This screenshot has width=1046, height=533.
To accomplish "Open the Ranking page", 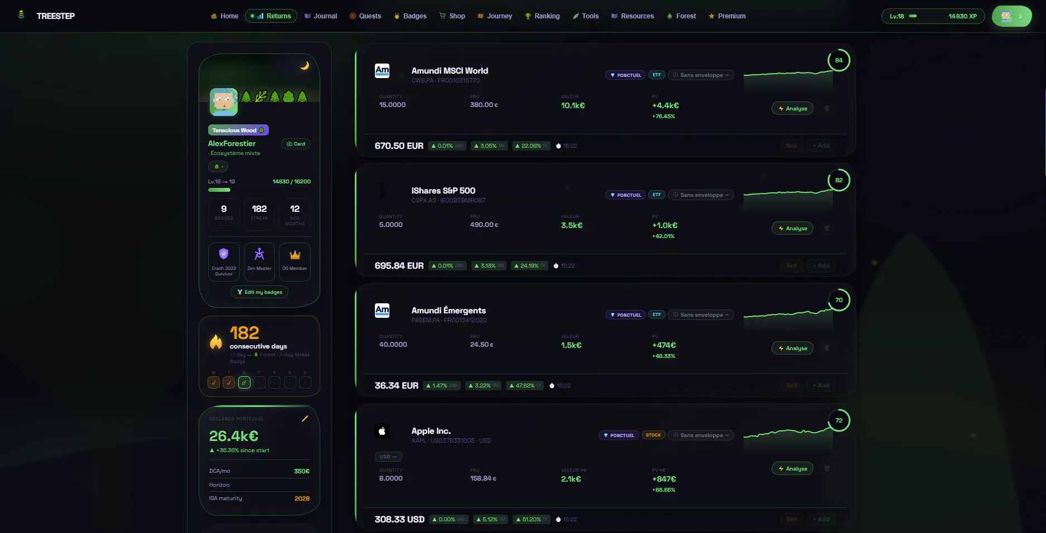I will pyautogui.click(x=542, y=16).
